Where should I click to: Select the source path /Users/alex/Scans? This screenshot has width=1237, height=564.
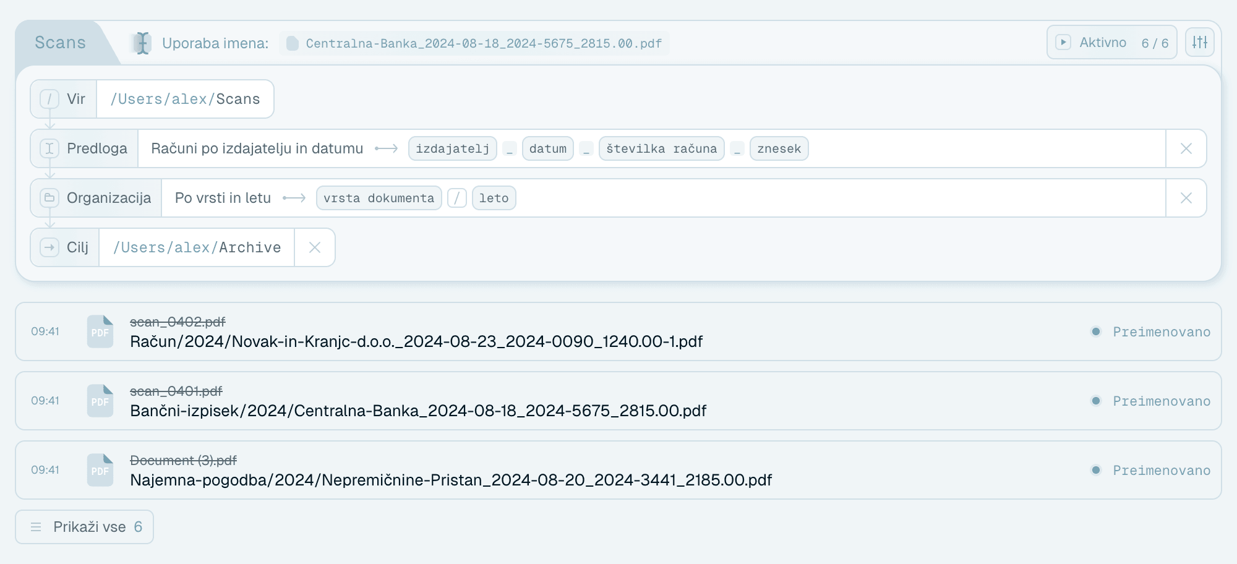(x=185, y=99)
